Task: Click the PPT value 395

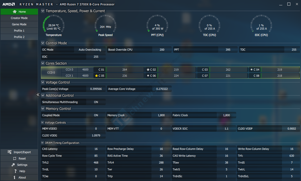Action: coord(228,50)
